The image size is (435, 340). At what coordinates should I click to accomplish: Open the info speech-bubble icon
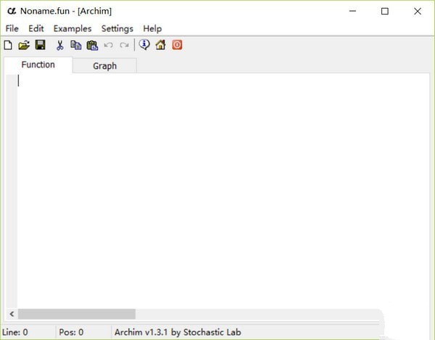click(144, 45)
